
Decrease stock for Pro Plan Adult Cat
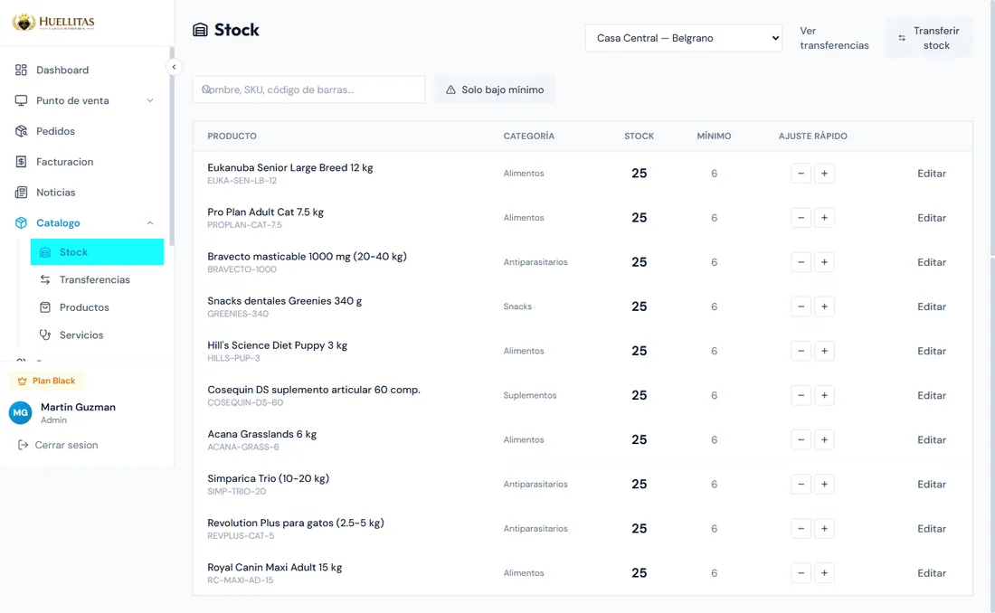pos(801,218)
